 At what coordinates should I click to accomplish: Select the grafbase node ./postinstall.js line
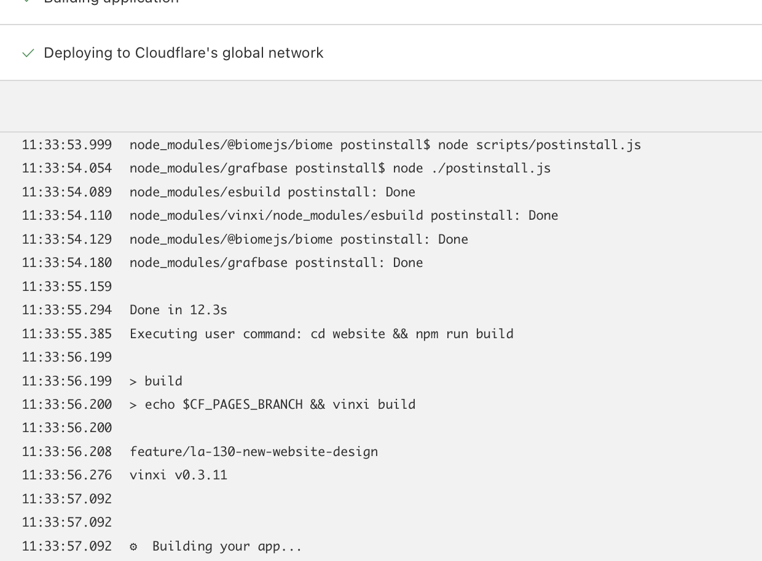(340, 168)
